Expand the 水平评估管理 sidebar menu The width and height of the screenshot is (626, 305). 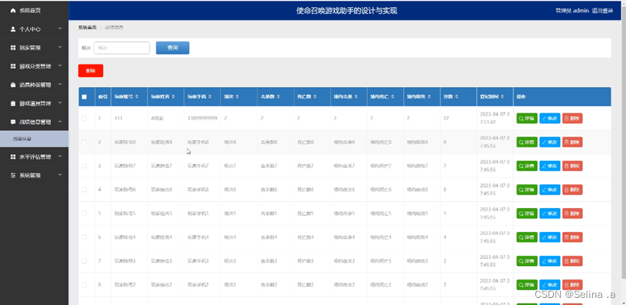(34, 157)
